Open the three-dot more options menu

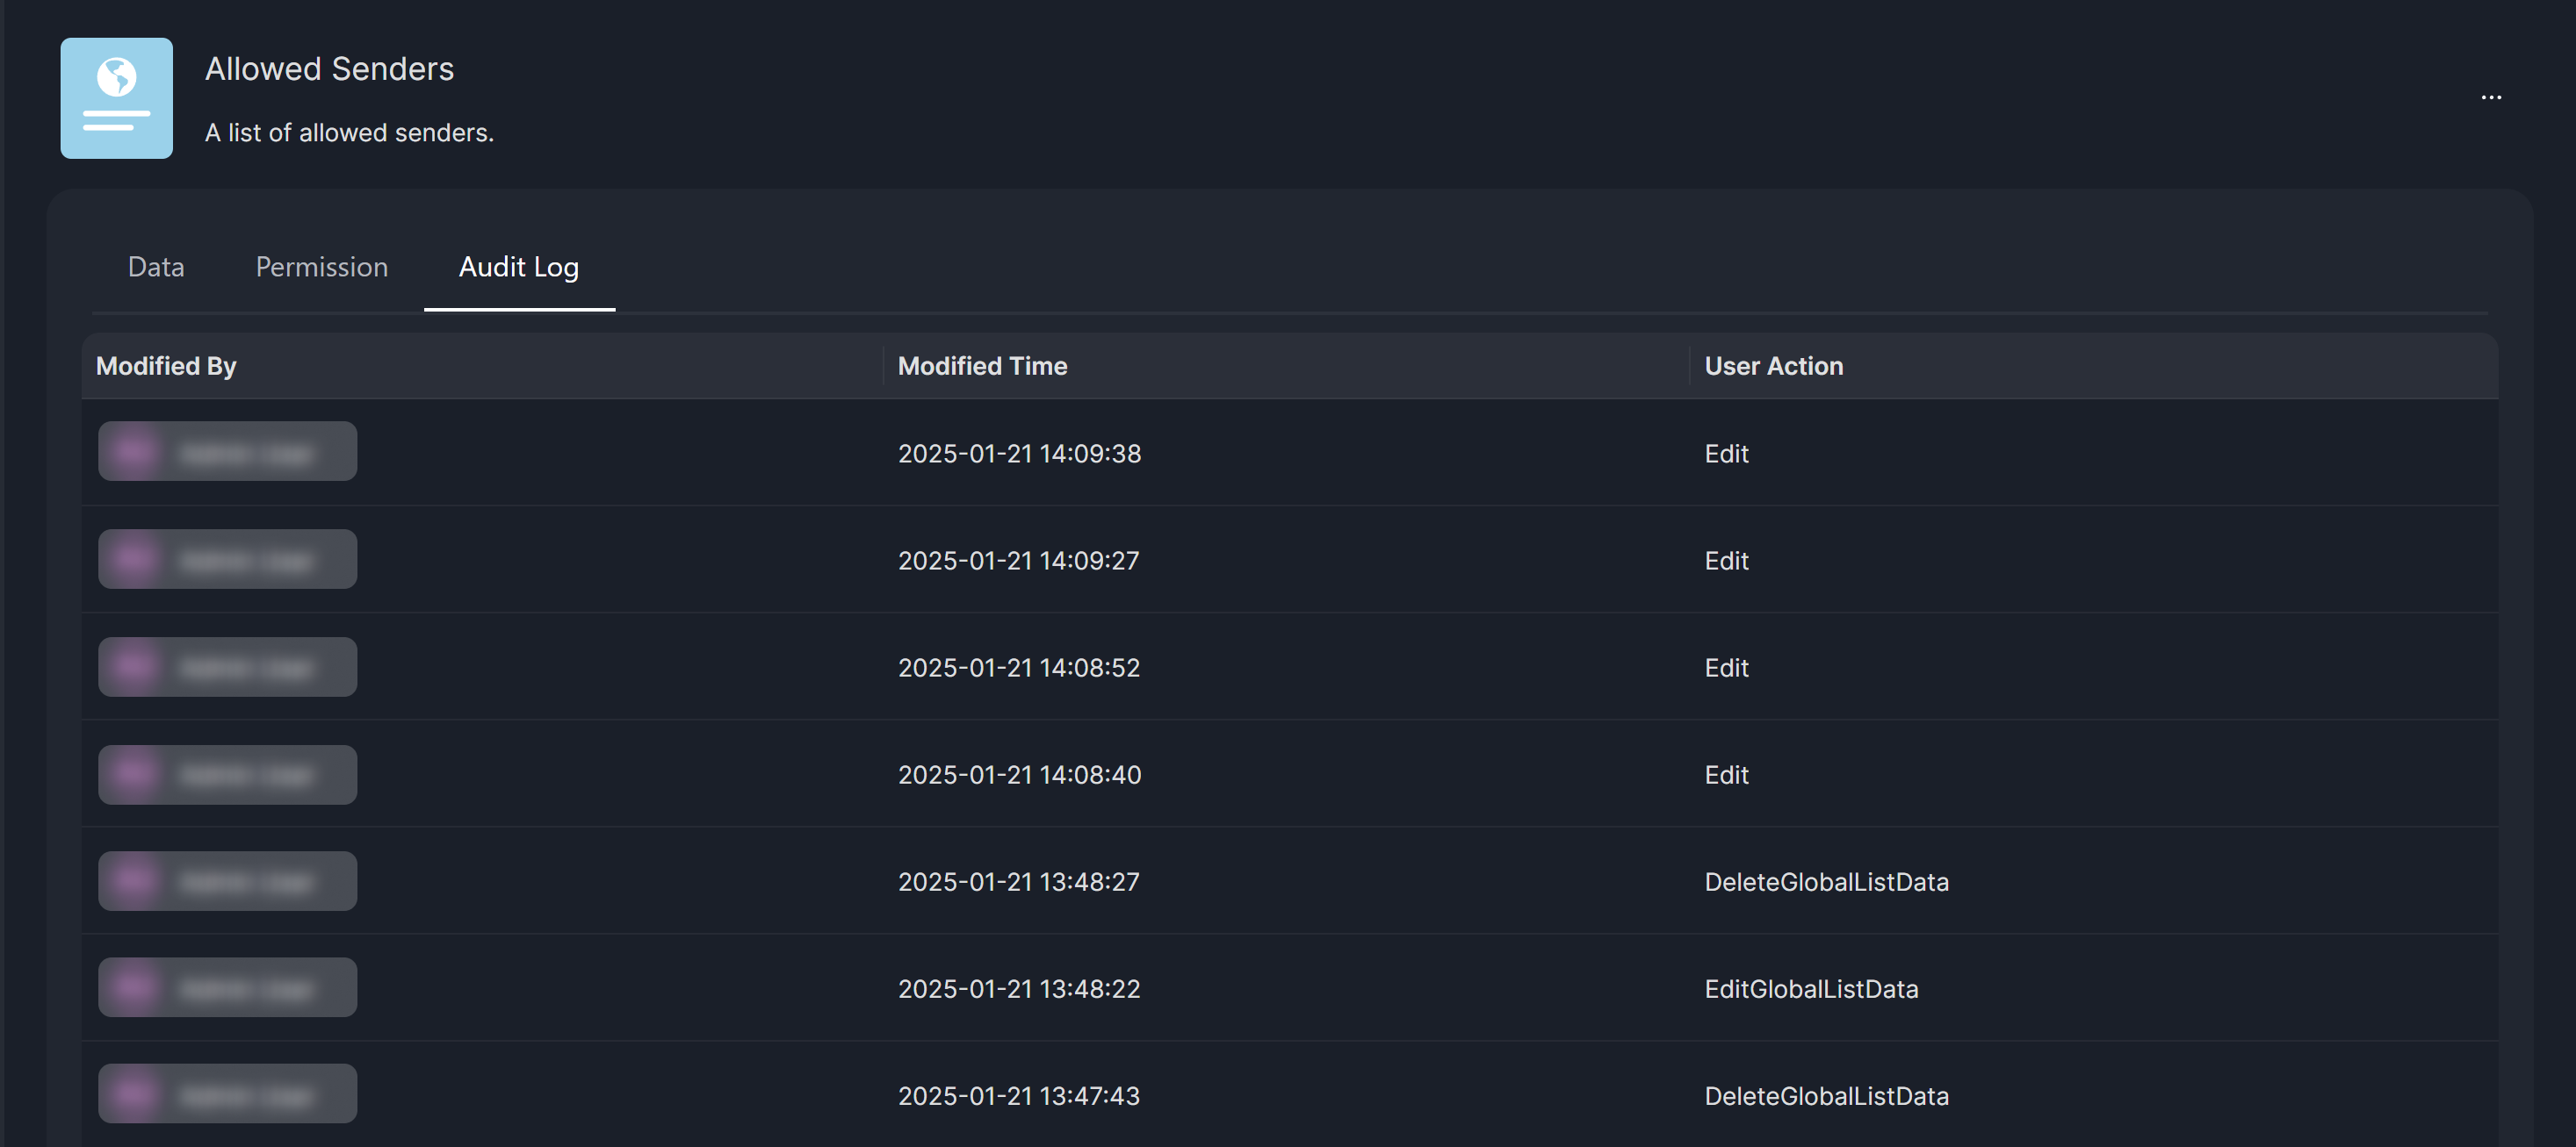tap(2490, 97)
